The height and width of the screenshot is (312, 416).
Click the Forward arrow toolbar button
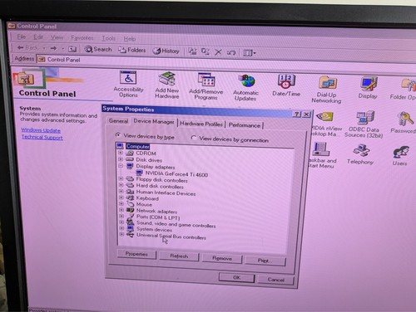(53, 48)
